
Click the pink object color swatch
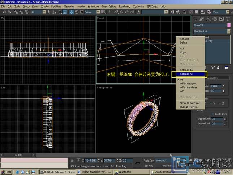[x=229, y=25]
